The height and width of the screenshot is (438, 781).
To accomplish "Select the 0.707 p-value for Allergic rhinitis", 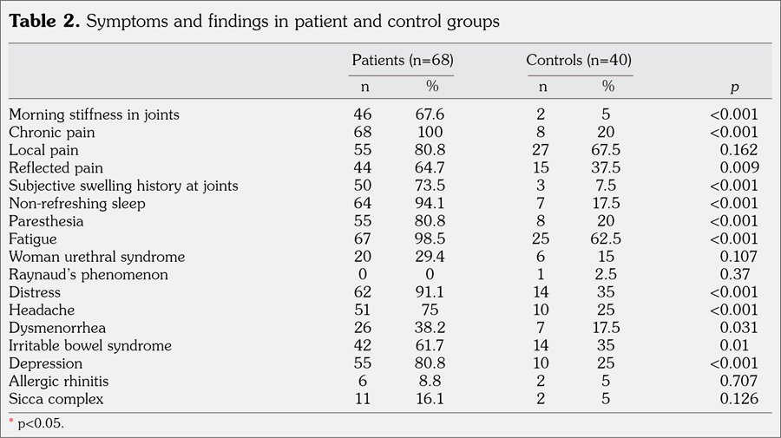I will coord(740,382).
